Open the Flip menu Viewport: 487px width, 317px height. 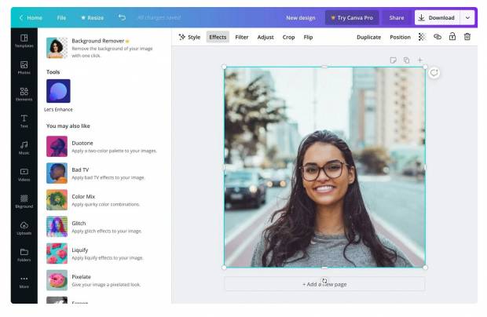[x=308, y=37]
